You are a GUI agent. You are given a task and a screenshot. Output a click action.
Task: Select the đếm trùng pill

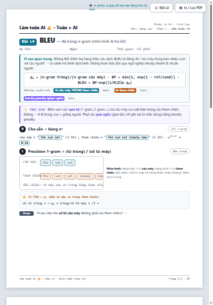[180, 151]
